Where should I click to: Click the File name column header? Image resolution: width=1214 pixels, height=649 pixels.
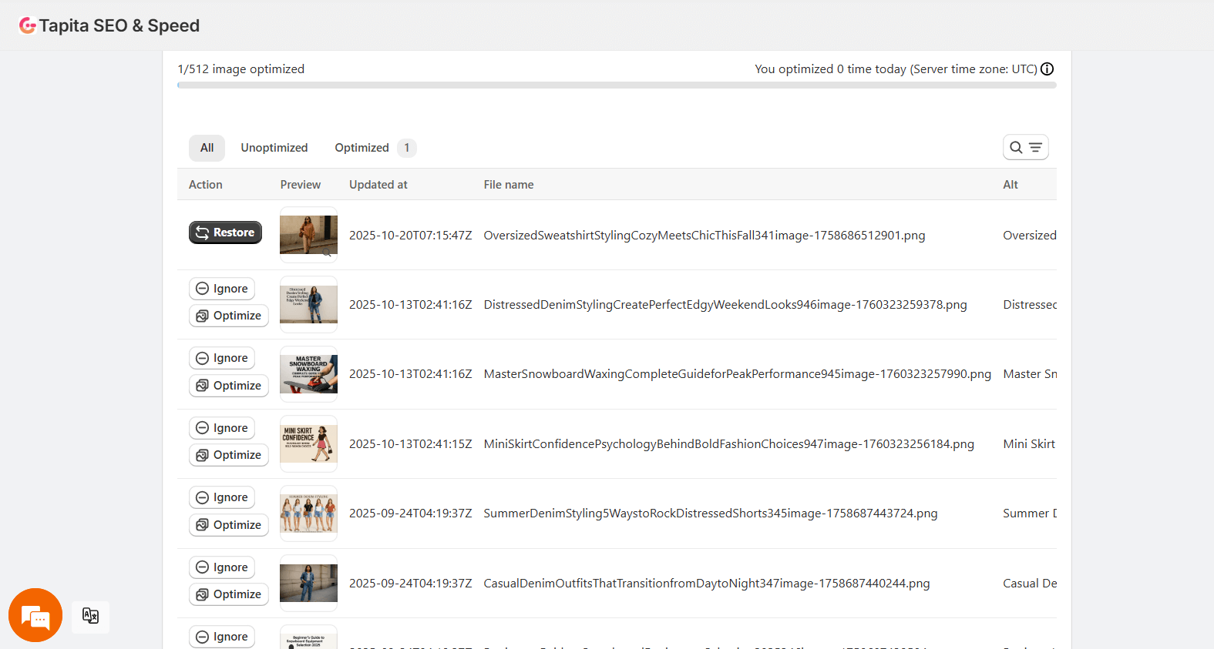[509, 185]
